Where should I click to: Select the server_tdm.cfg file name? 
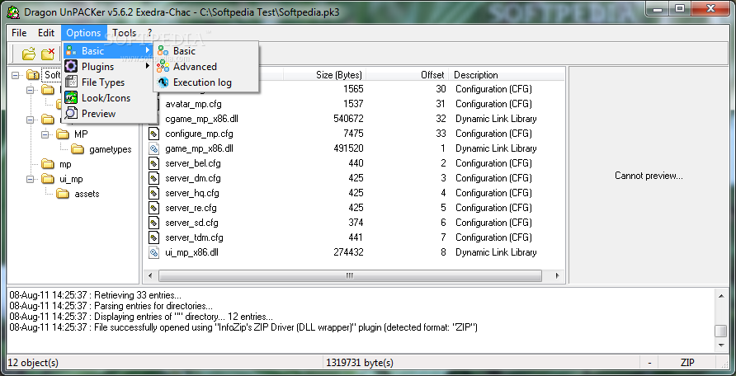(x=194, y=237)
